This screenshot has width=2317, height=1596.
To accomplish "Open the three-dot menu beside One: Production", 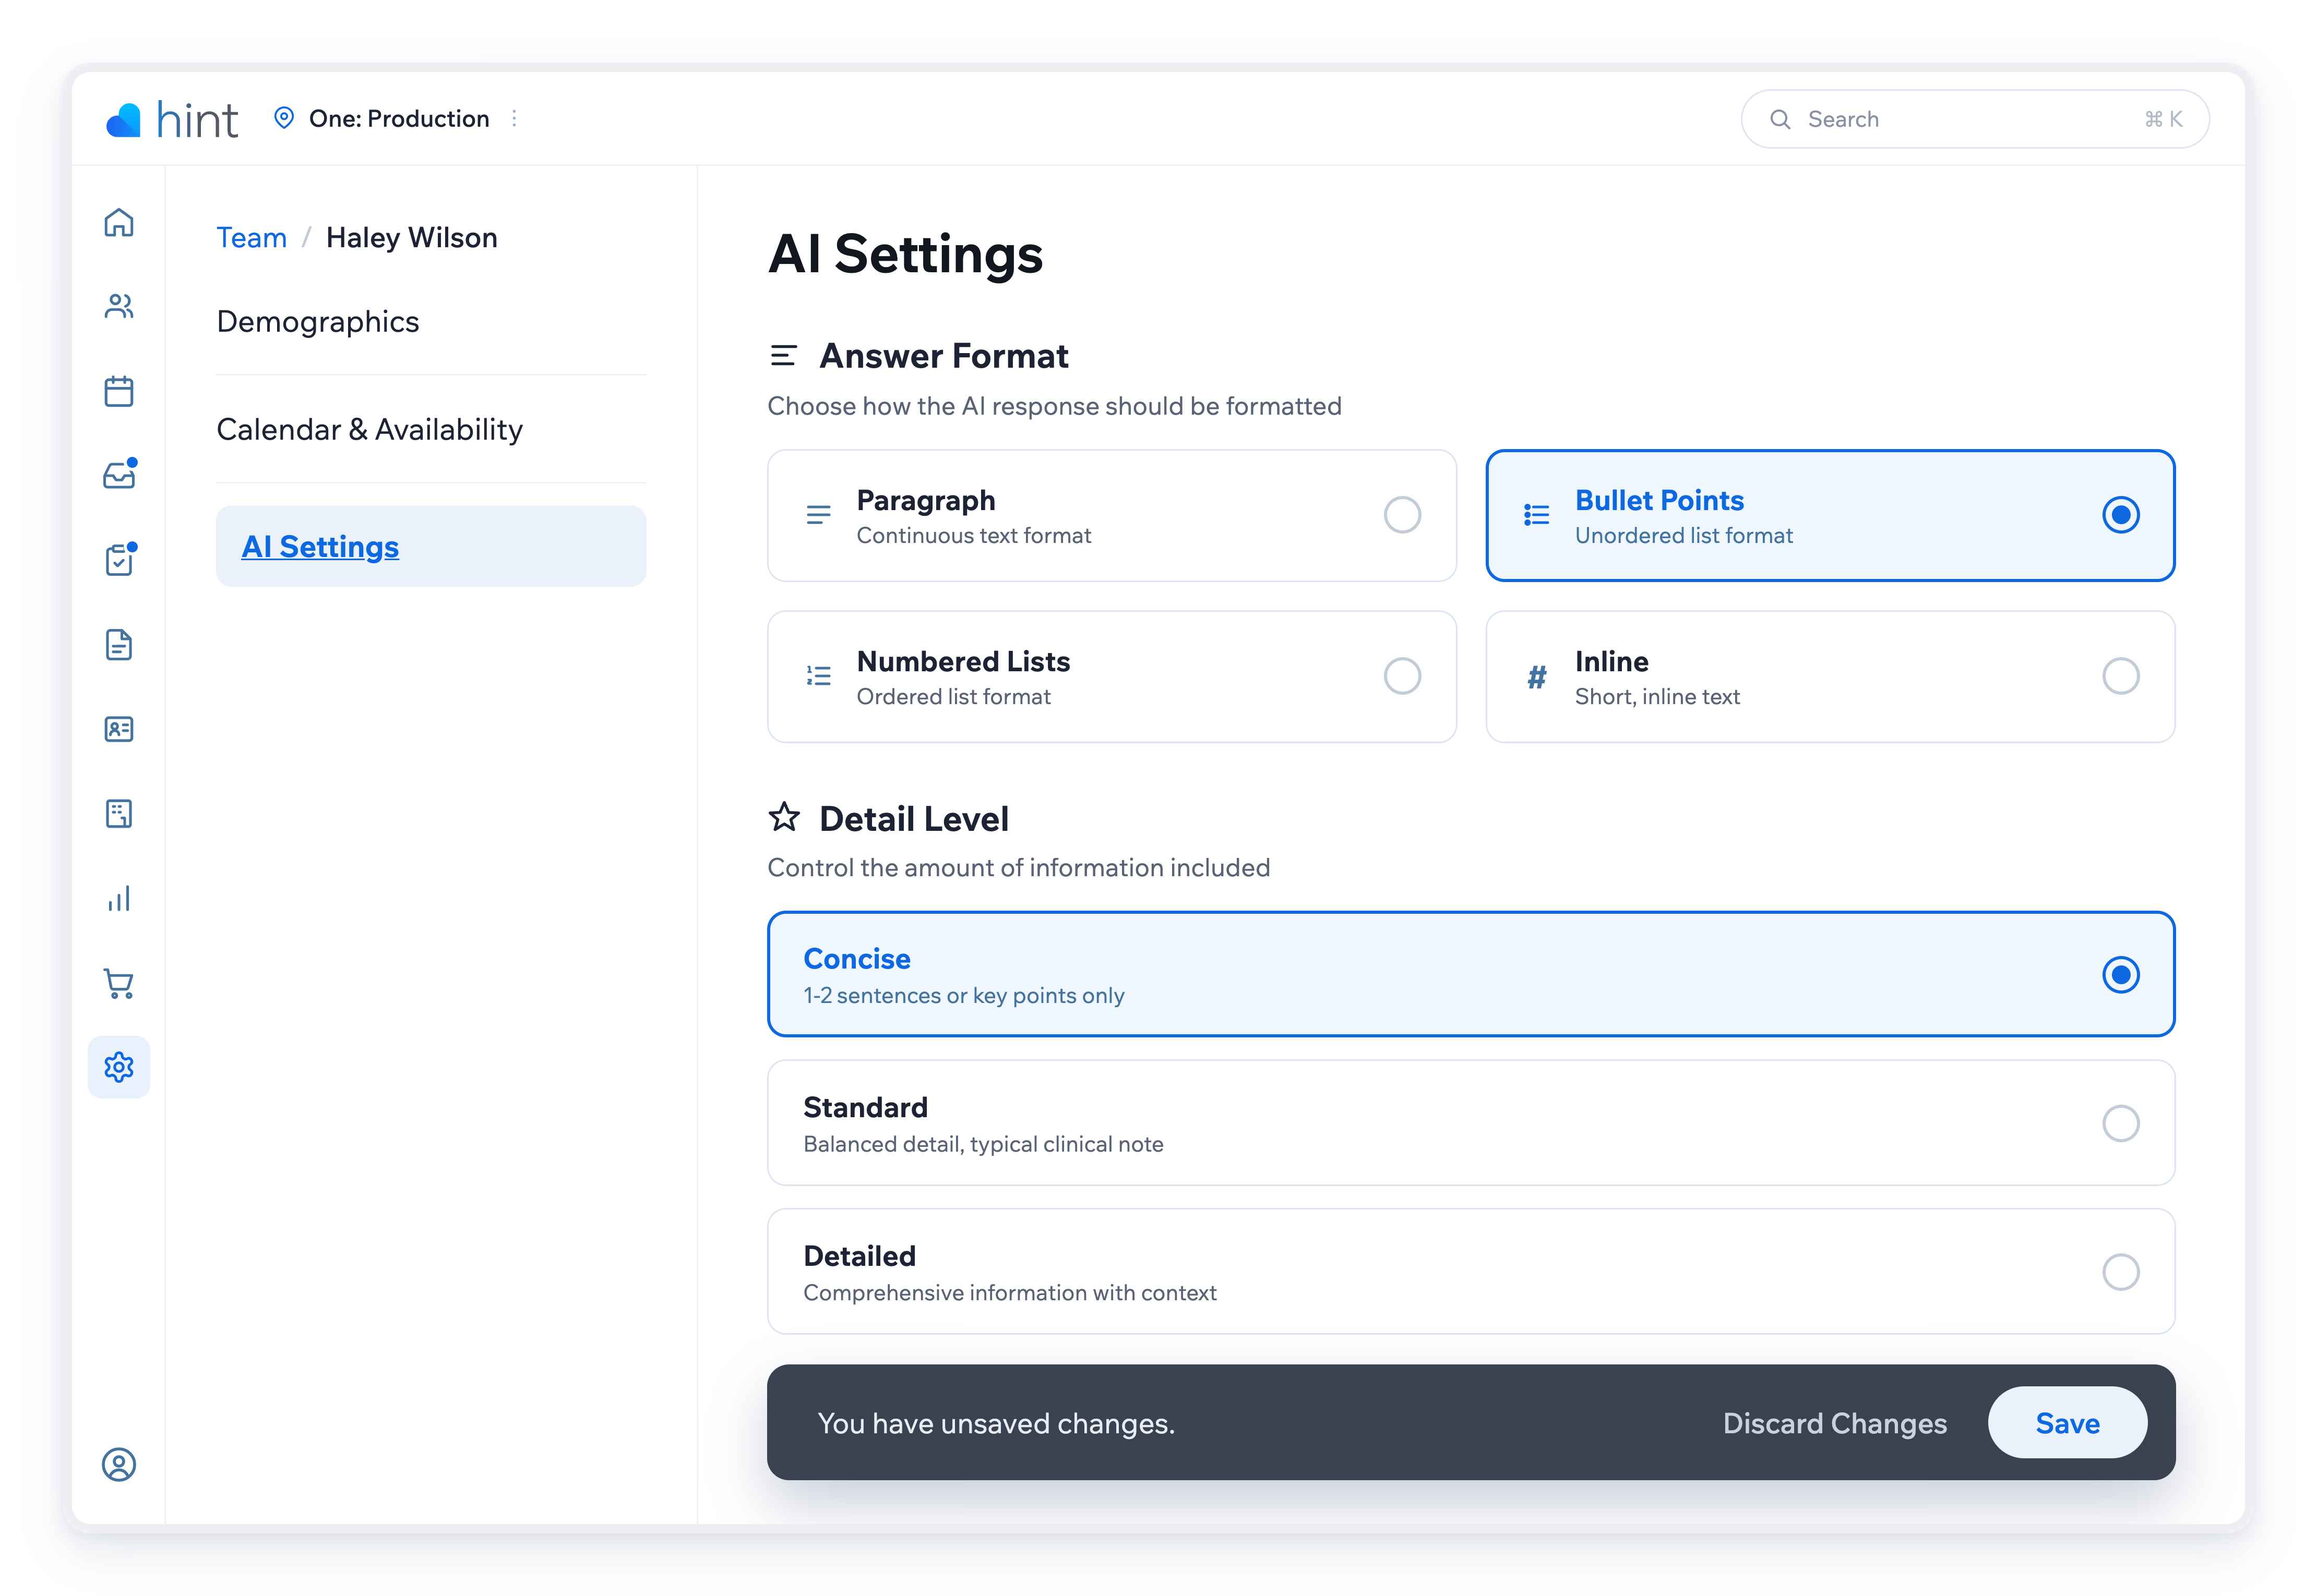I will 514,118.
